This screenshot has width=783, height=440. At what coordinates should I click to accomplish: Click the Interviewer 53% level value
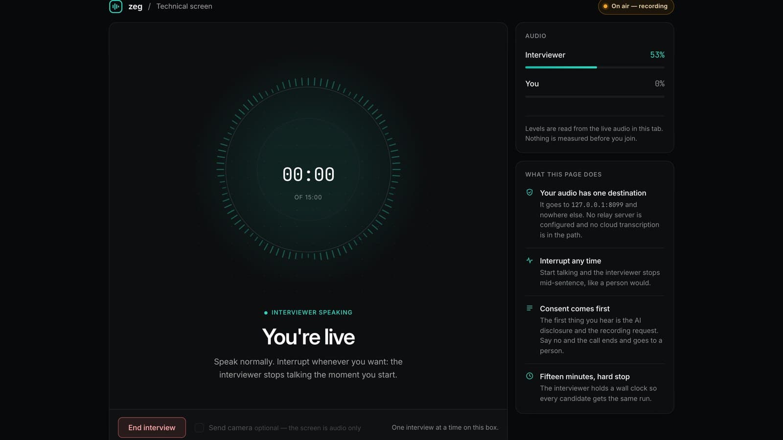(x=657, y=55)
